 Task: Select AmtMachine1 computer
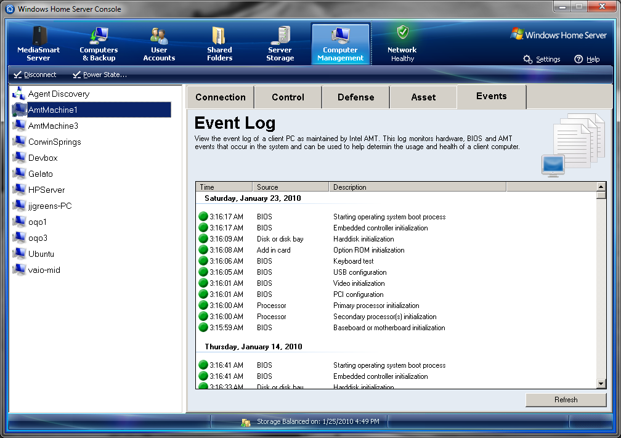[x=91, y=110]
